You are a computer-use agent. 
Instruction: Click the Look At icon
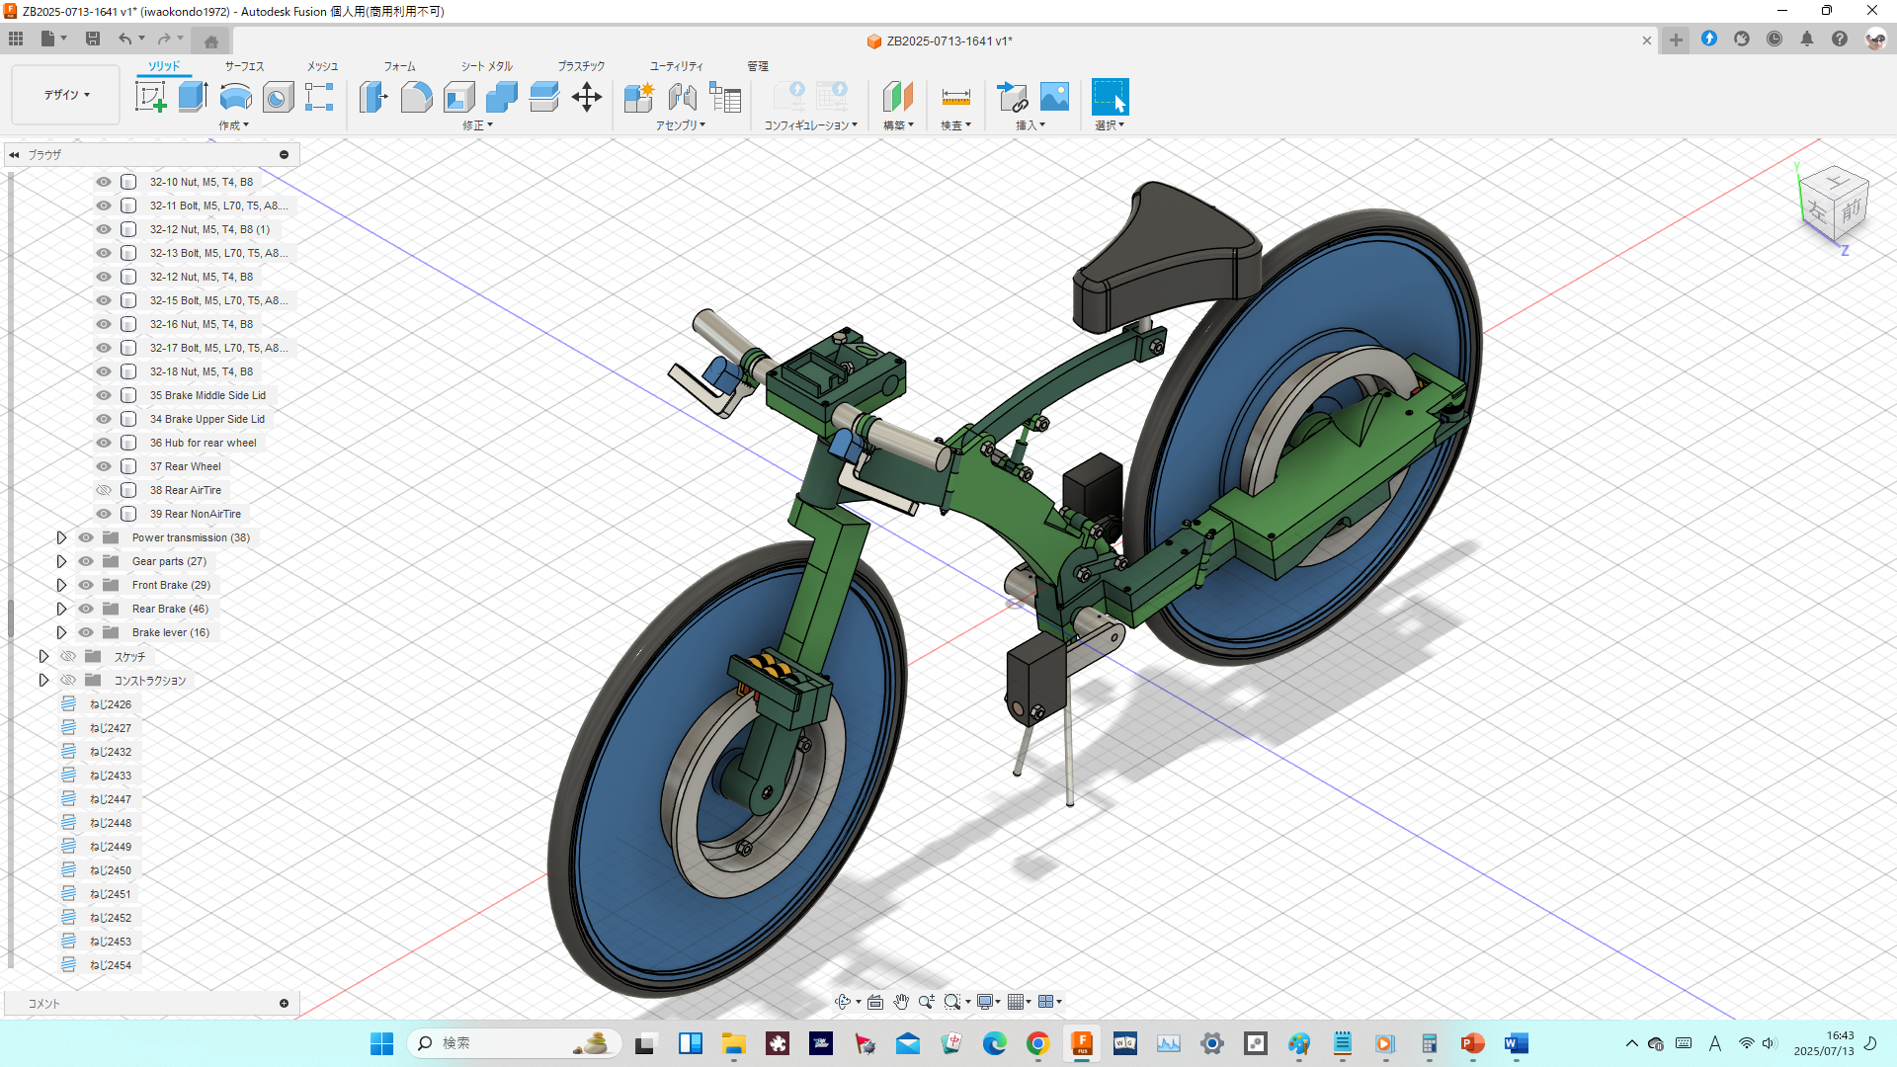click(875, 1002)
